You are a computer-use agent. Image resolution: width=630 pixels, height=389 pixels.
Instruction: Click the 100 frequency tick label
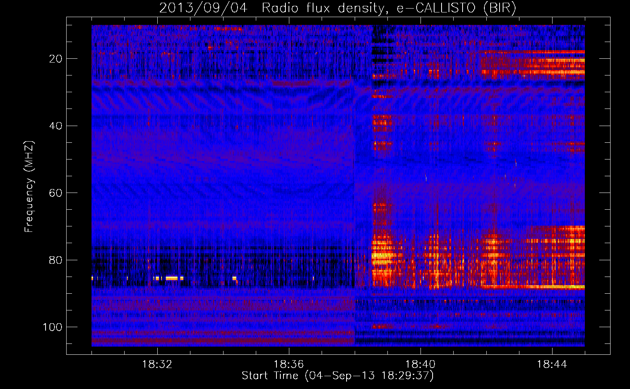point(53,327)
